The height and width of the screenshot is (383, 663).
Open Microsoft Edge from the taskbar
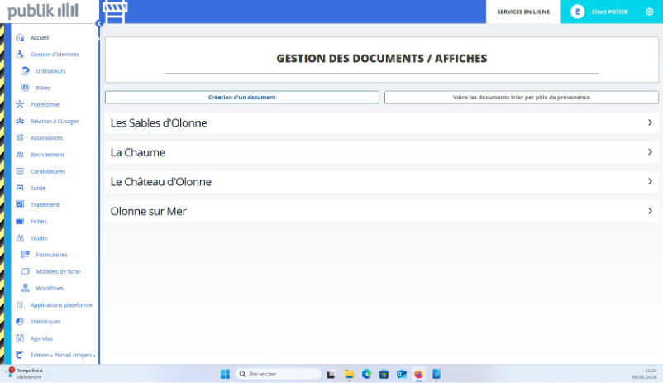(x=366, y=374)
